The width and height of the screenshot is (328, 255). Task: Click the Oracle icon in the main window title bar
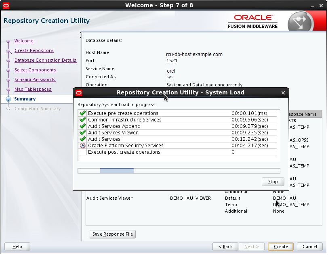6,5
